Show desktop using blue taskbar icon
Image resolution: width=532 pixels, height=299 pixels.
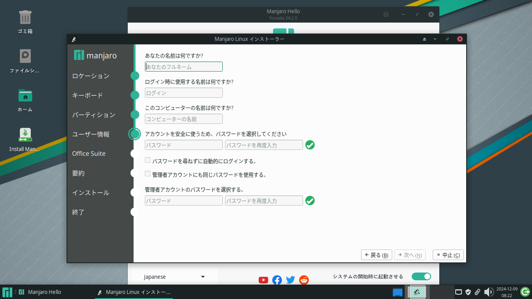(398, 292)
